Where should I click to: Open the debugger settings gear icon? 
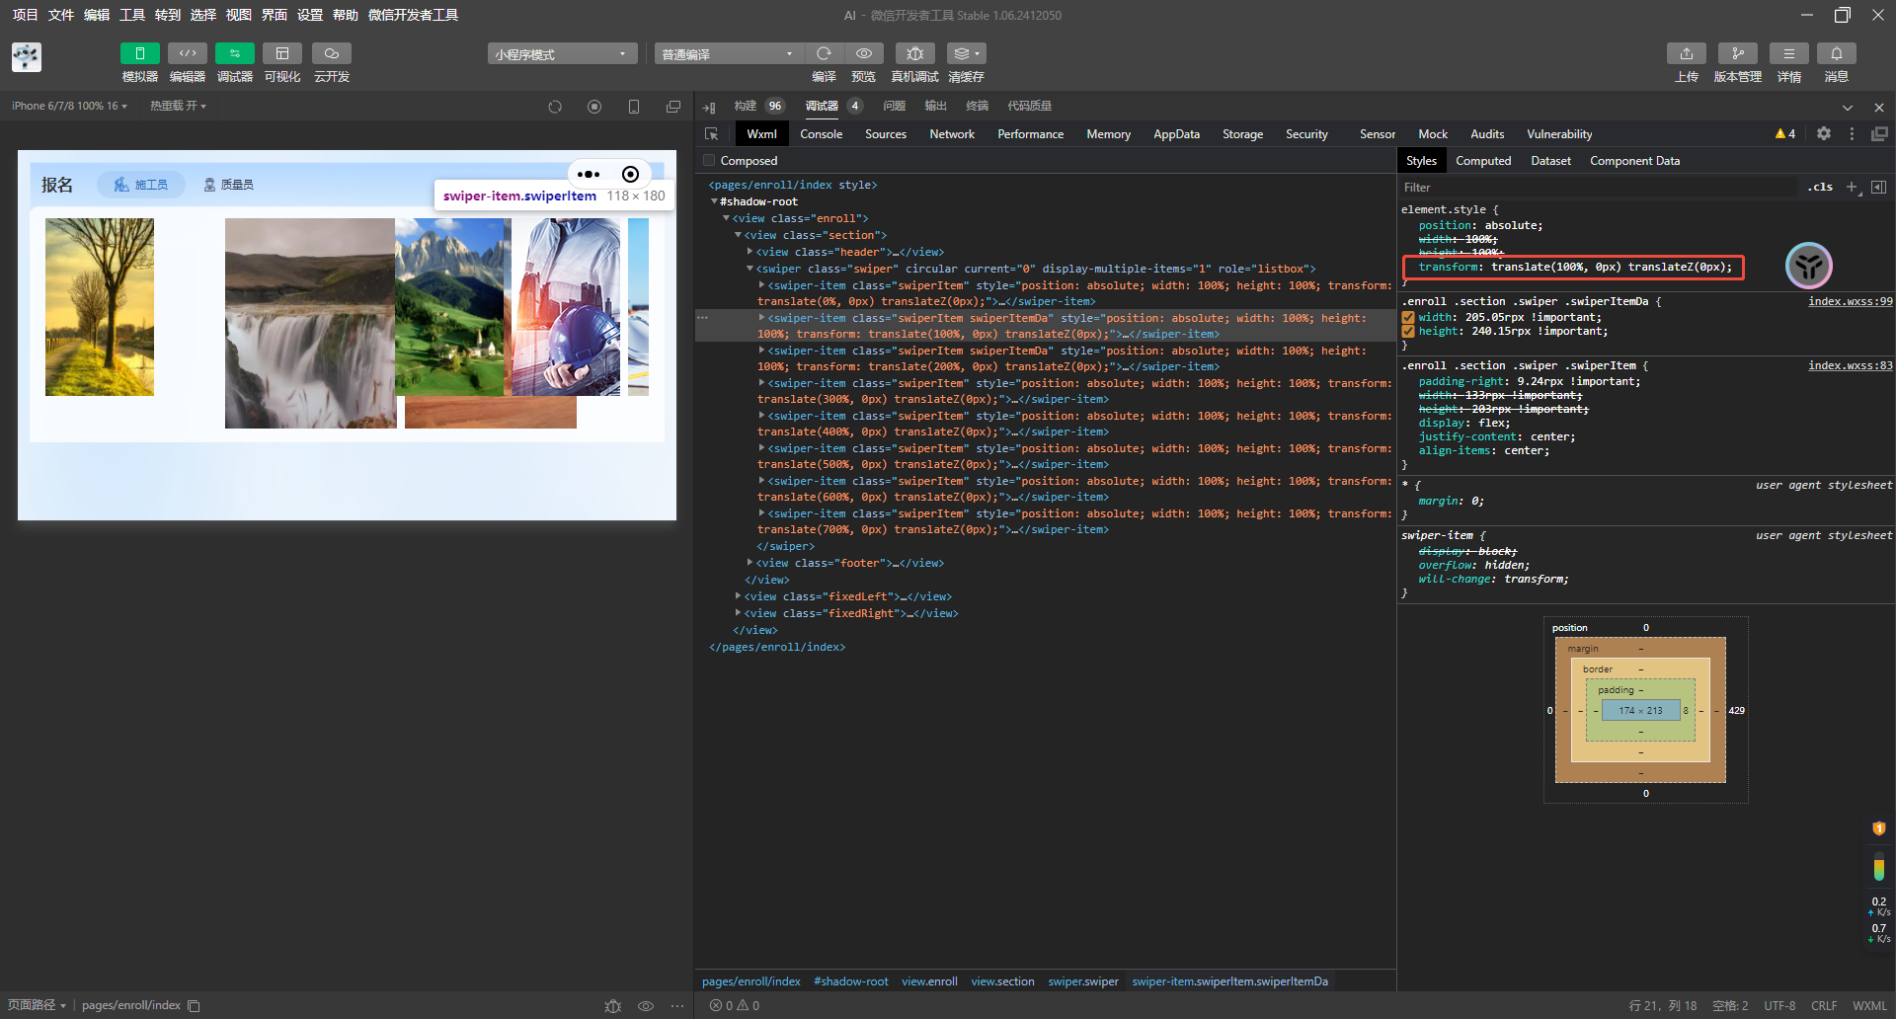pos(1824,133)
